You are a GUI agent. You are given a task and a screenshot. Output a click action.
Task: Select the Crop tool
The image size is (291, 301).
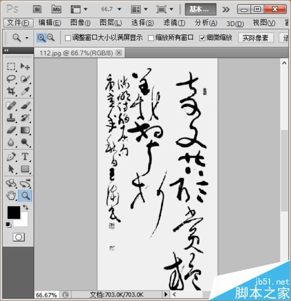11,91
